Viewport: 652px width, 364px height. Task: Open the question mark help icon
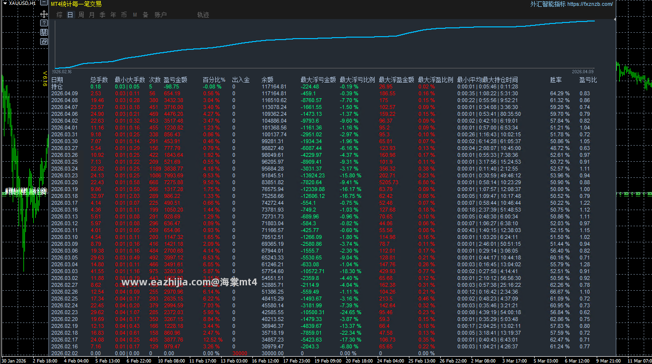[x=44, y=23]
